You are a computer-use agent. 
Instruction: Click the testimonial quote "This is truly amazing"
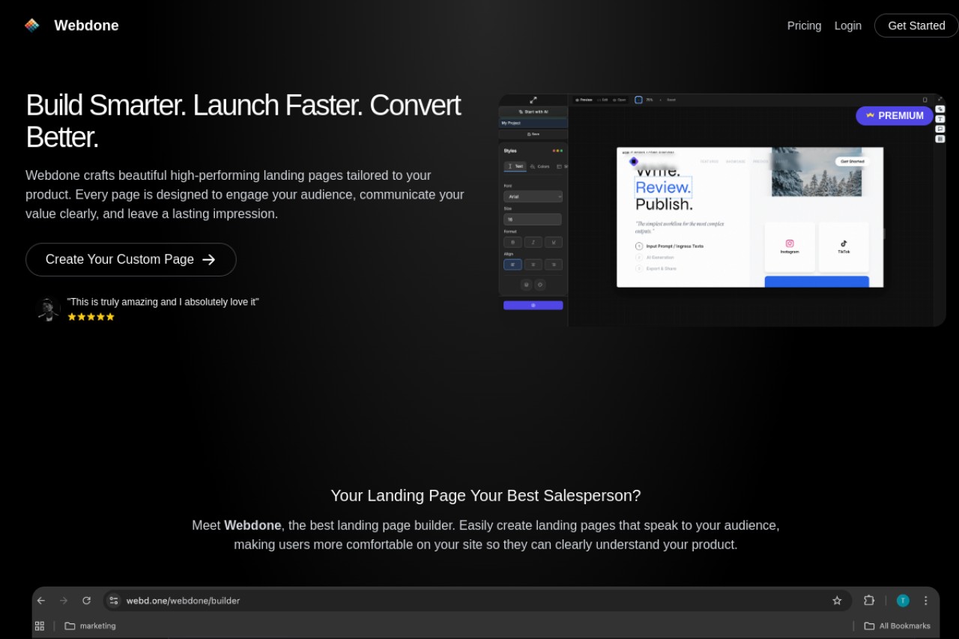tap(163, 302)
